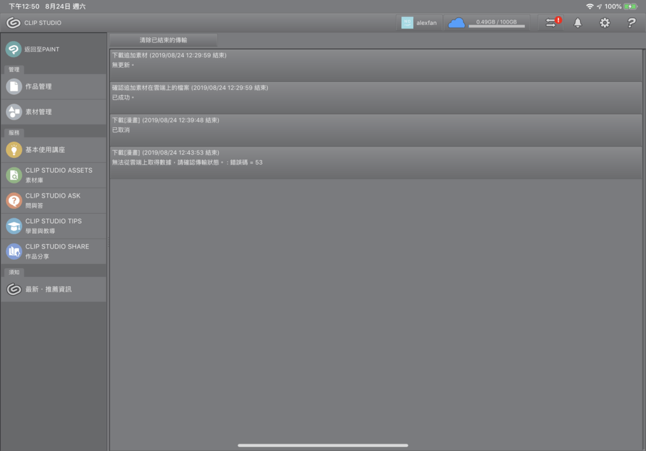Click 清除已結束的傳輸 button
This screenshot has width=646, height=451.
pyautogui.click(x=163, y=40)
